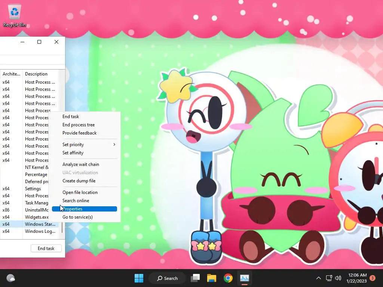
Task: Choose Create dump file
Action: (85, 181)
